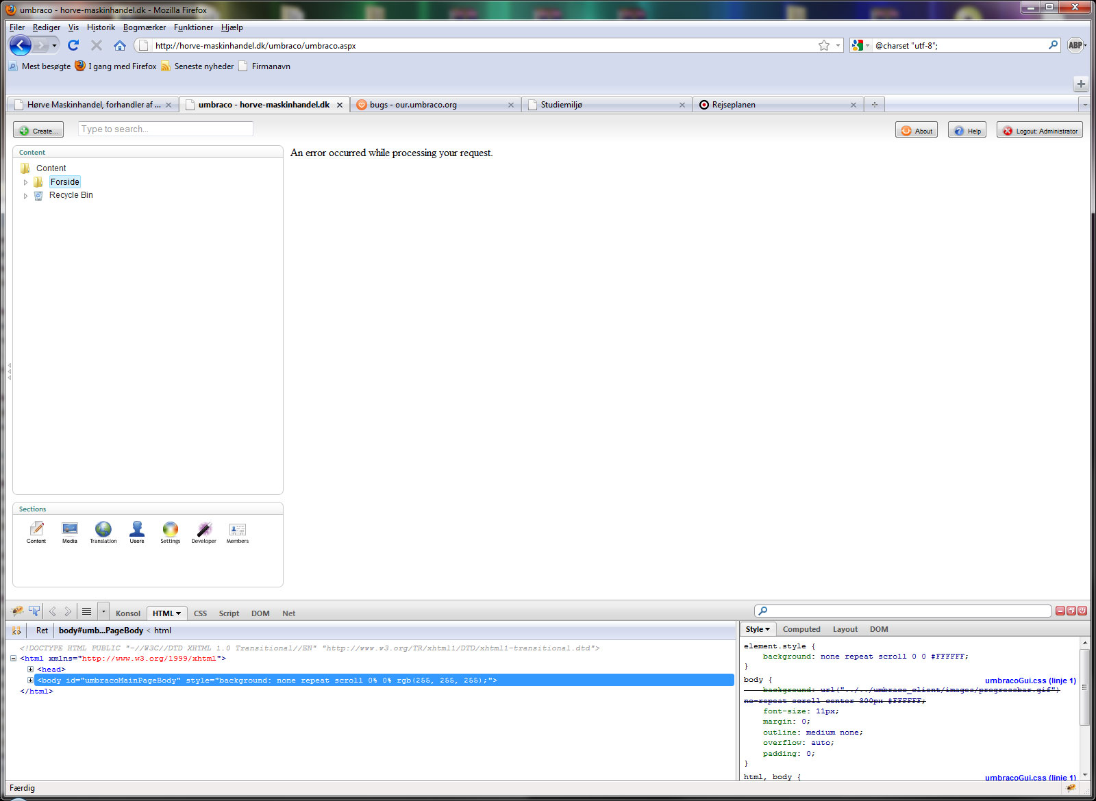Click the Help button

click(967, 130)
